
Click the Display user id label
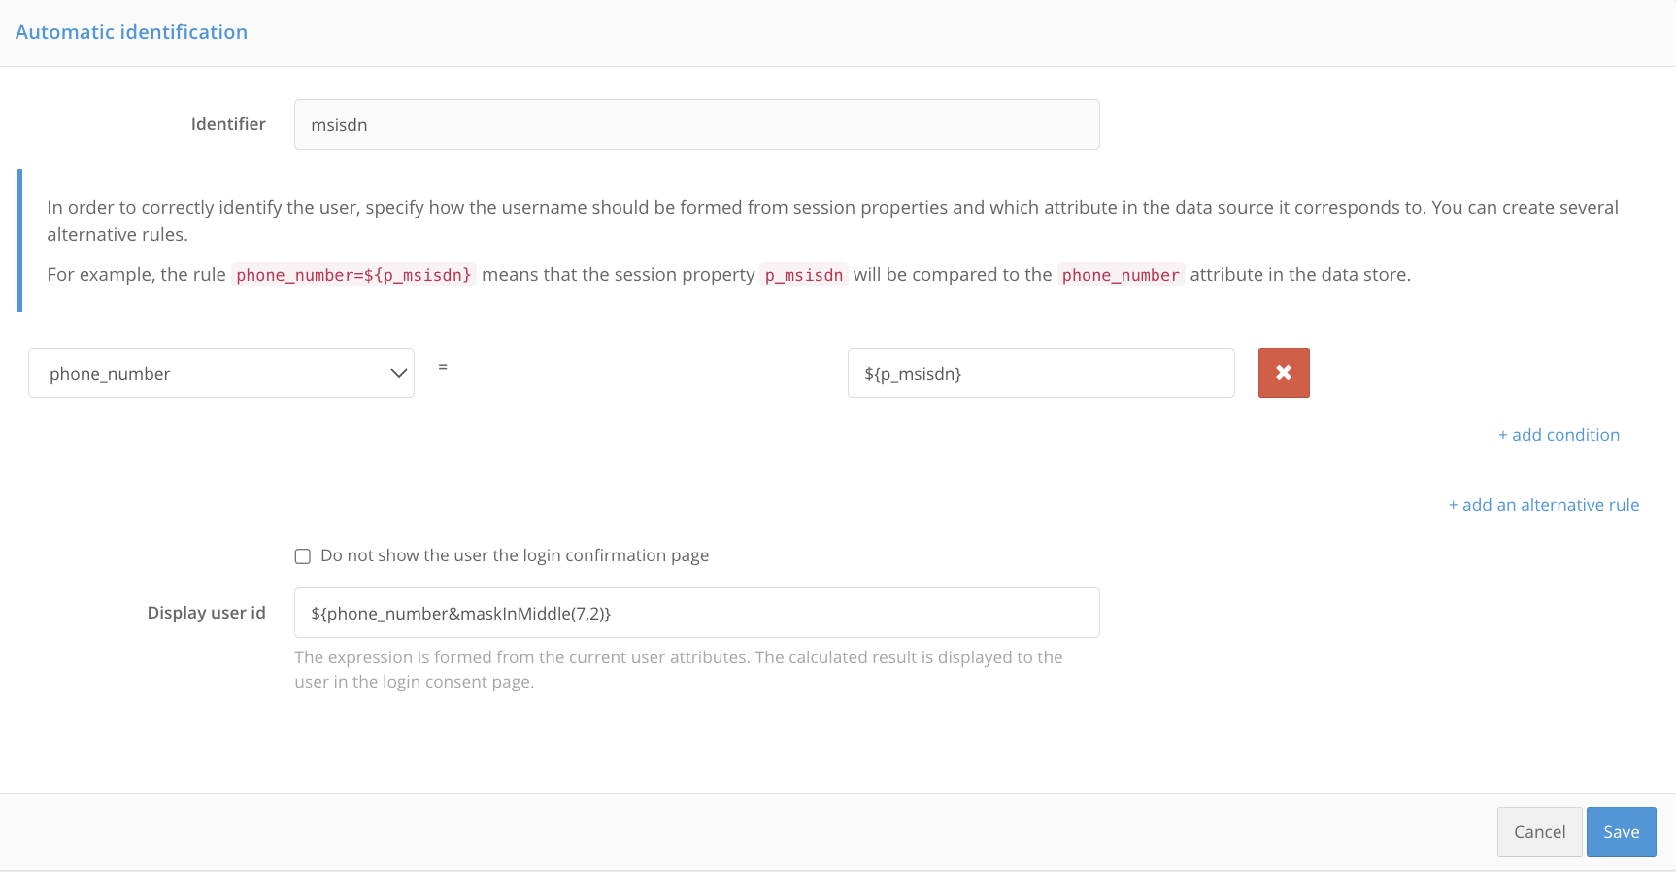(206, 613)
